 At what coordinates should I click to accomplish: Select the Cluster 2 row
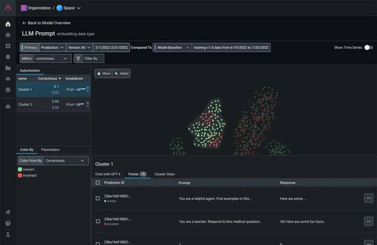[53, 104]
